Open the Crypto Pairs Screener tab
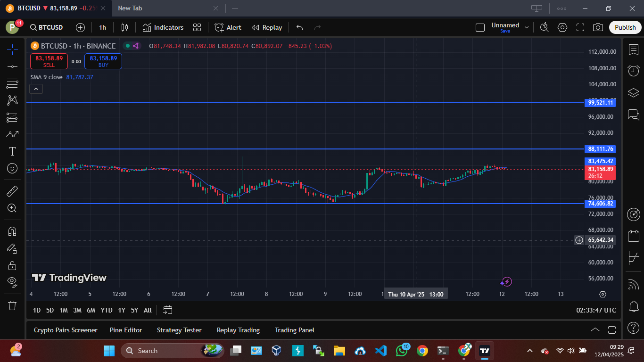 click(66, 330)
